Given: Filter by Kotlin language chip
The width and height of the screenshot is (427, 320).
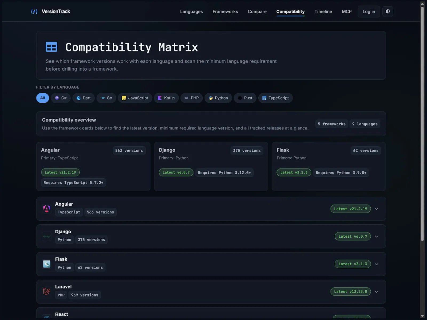Looking at the screenshot, I should click(166, 98).
